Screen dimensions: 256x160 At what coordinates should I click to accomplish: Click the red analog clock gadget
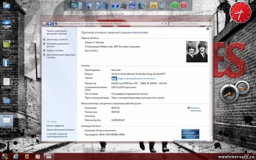click(240, 12)
